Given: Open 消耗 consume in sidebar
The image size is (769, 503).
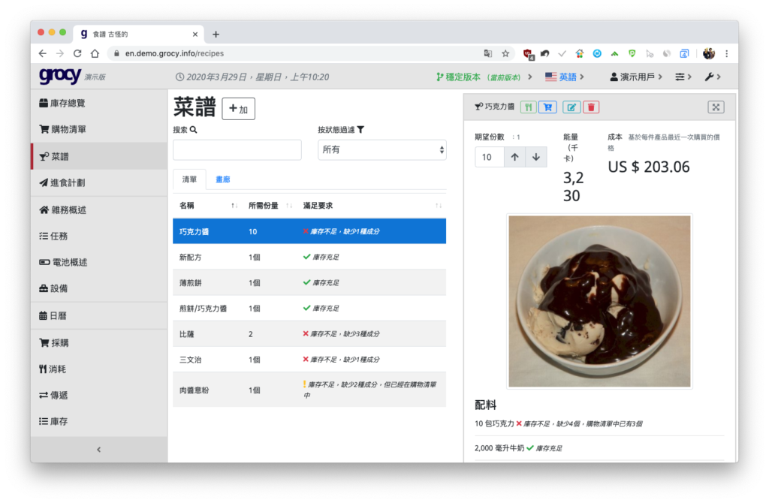Looking at the screenshot, I should tap(99, 369).
